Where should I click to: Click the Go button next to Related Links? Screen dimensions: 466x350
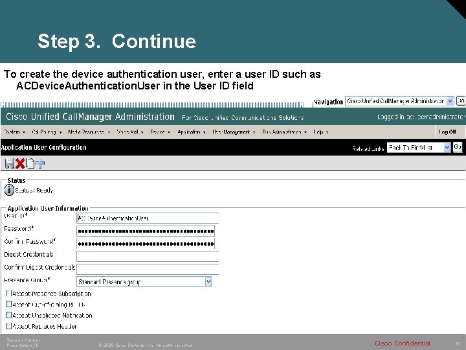[x=458, y=147]
